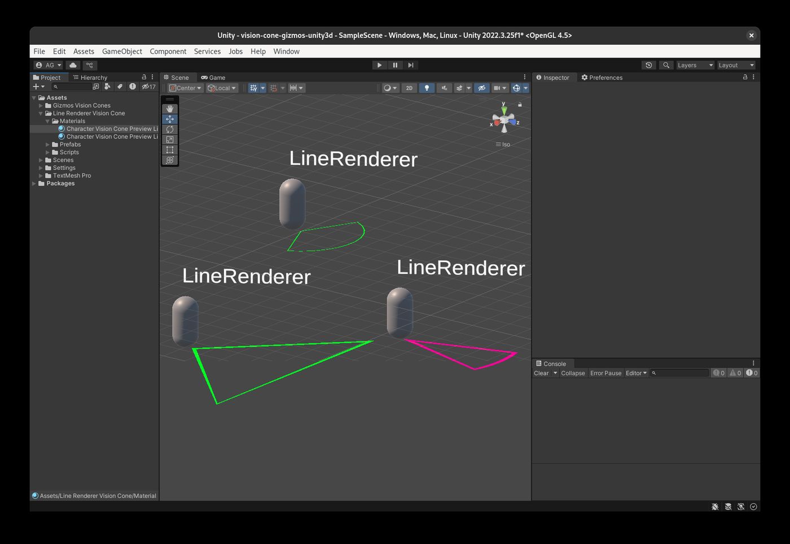Image resolution: width=790 pixels, height=544 pixels.
Task: Open the scene camera settings dropdown
Action: (x=499, y=88)
